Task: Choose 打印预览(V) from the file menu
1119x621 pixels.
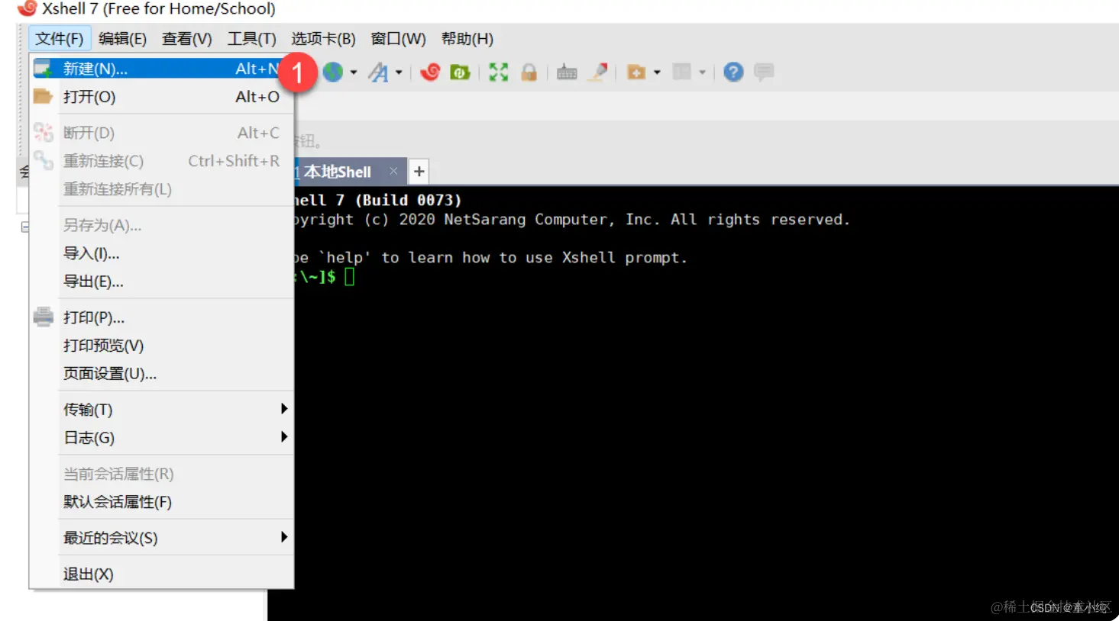Action: (161, 346)
